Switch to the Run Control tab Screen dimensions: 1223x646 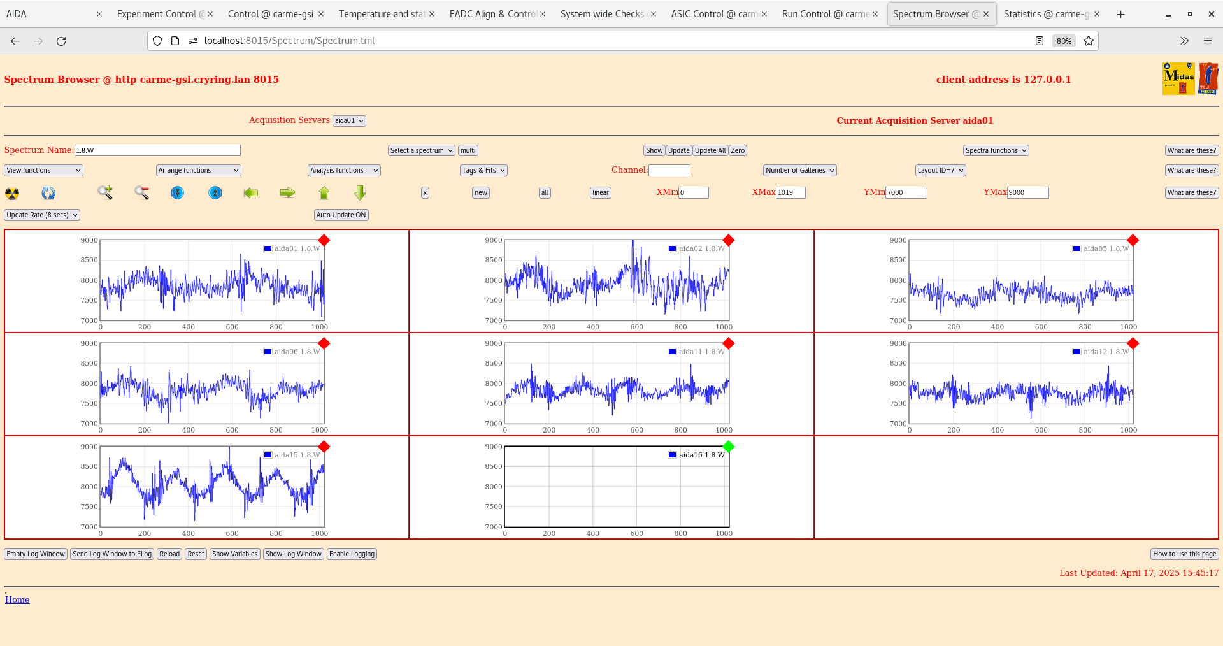pyautogui.click(x=826, y=14)
